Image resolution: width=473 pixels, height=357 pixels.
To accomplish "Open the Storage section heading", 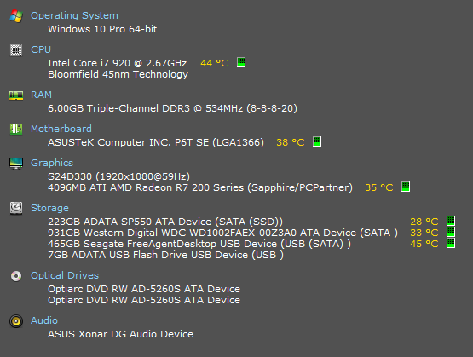I will coord(49,208).
